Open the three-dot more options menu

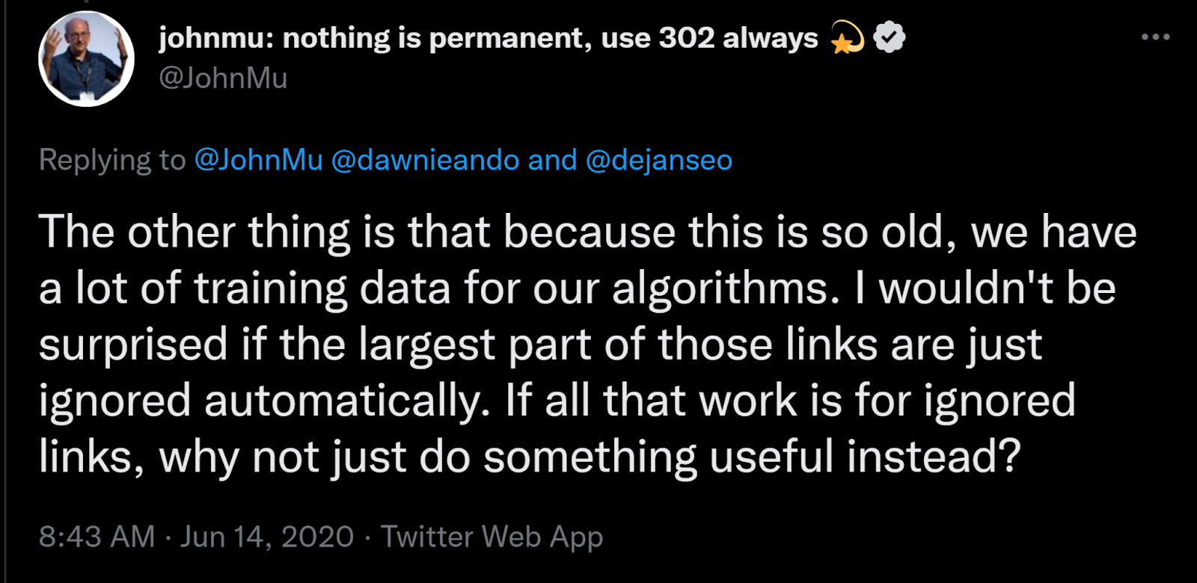pyautogui.click(x=1155, y=37)
